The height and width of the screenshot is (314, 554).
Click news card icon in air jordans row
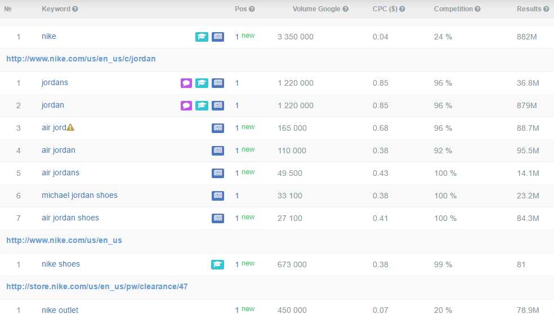[x=218, y=173]
